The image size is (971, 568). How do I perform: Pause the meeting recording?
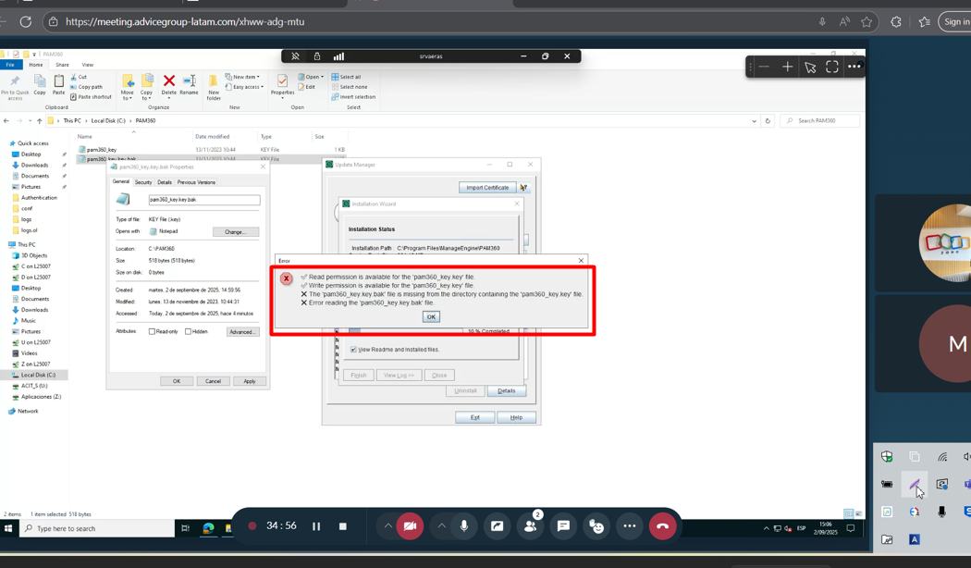click(316, 526)
